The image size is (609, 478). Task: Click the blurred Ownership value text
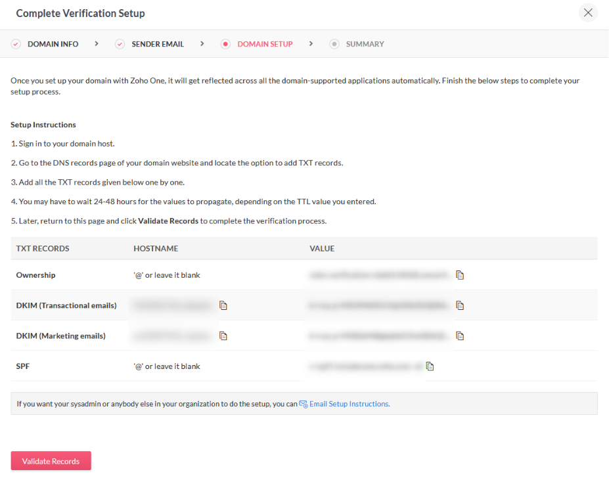(x=379, y=275)
